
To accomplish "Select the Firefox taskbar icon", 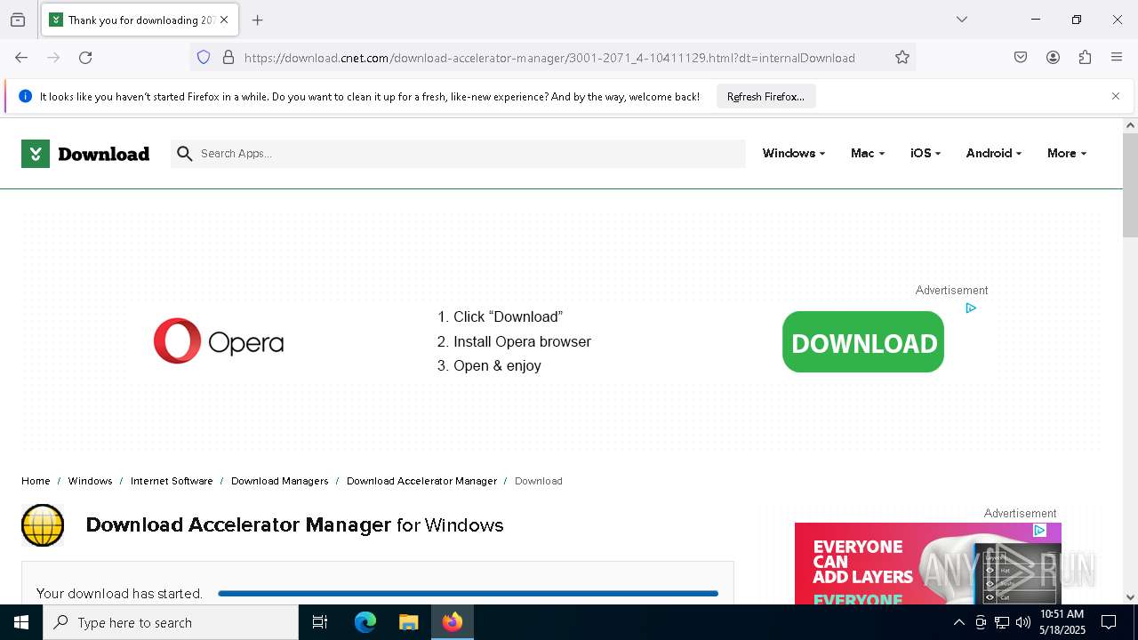I will [452, 622].
